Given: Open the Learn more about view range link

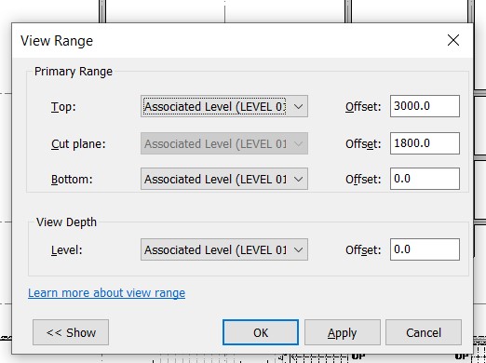Looking at the screenshot, I should 106,292.
